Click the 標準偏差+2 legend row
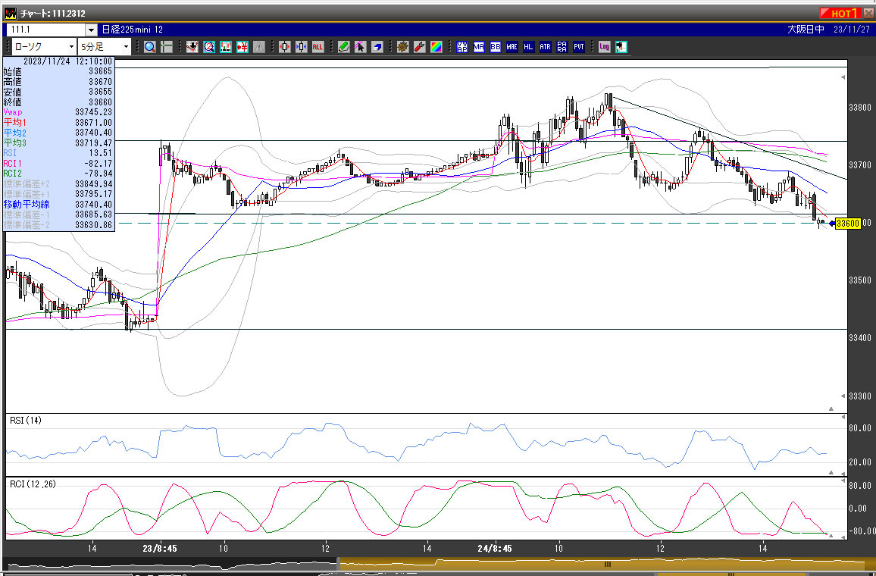Viewport: 876px width, 576px height. coord(58,184)
